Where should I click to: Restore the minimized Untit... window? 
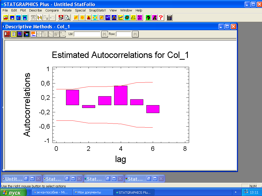(26, 179)
